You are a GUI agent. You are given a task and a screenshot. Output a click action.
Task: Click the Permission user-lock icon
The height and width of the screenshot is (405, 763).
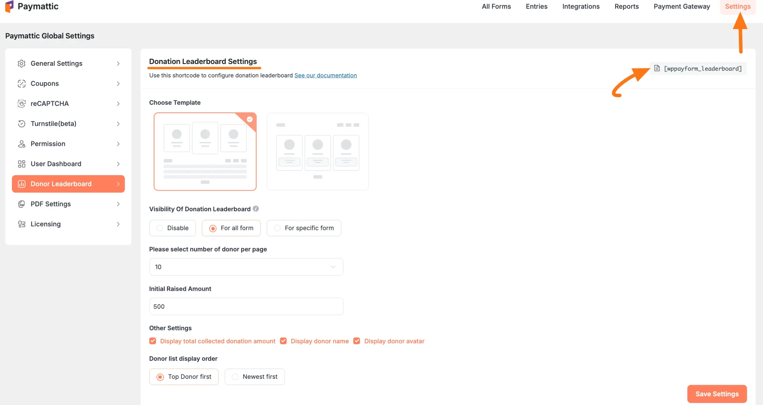[x=21, y=144]
